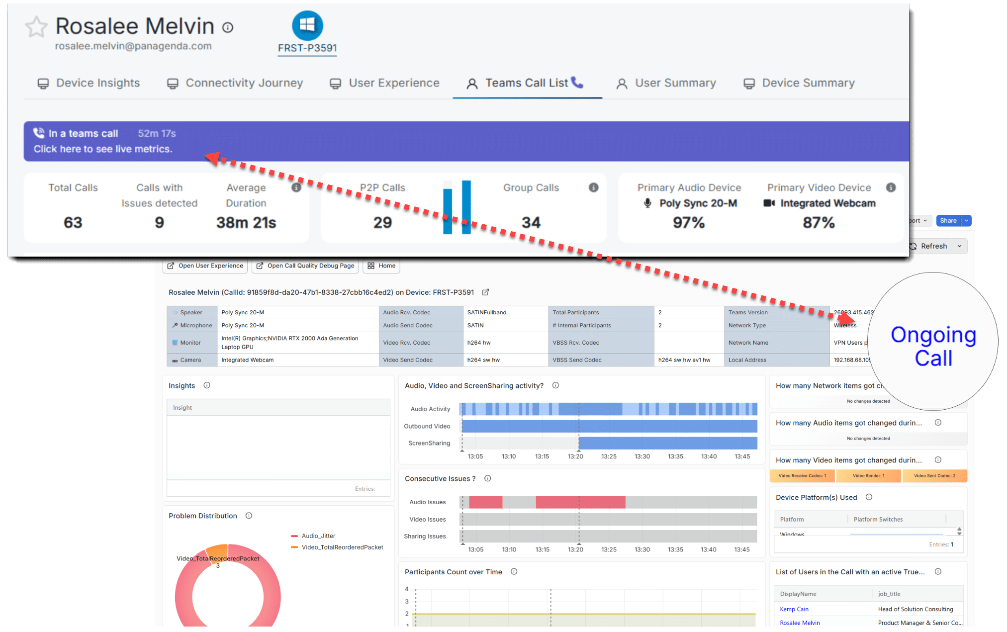Switch to the Connectivity Journey tab
Viewport: 1007px width, 632px height.
(x=235, y=83)
